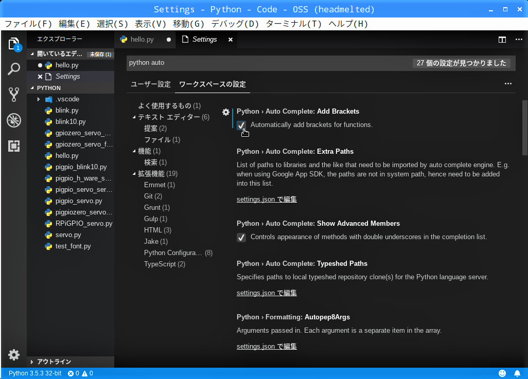Select Git (2) settings category
Screen dimensions: 528x379
pyautogui.click(x=153, y=196)
